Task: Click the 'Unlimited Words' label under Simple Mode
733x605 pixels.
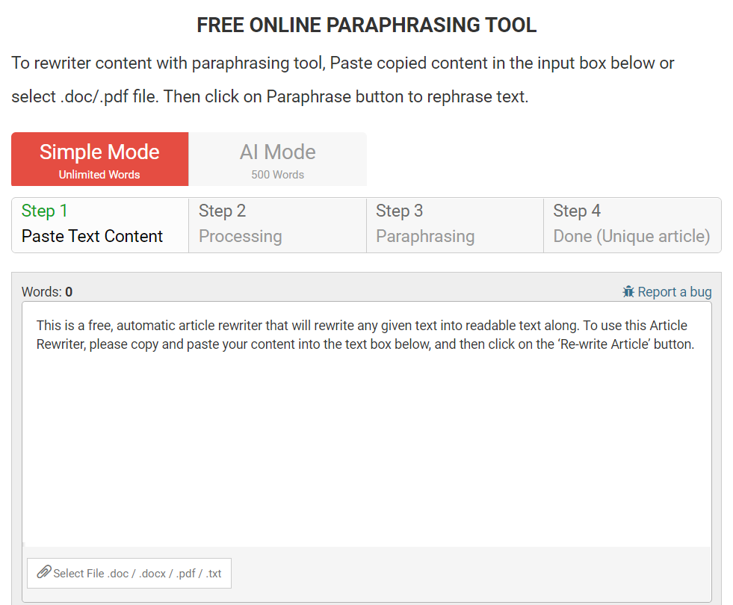Action: pyautogui.click(x=99, y=175)
